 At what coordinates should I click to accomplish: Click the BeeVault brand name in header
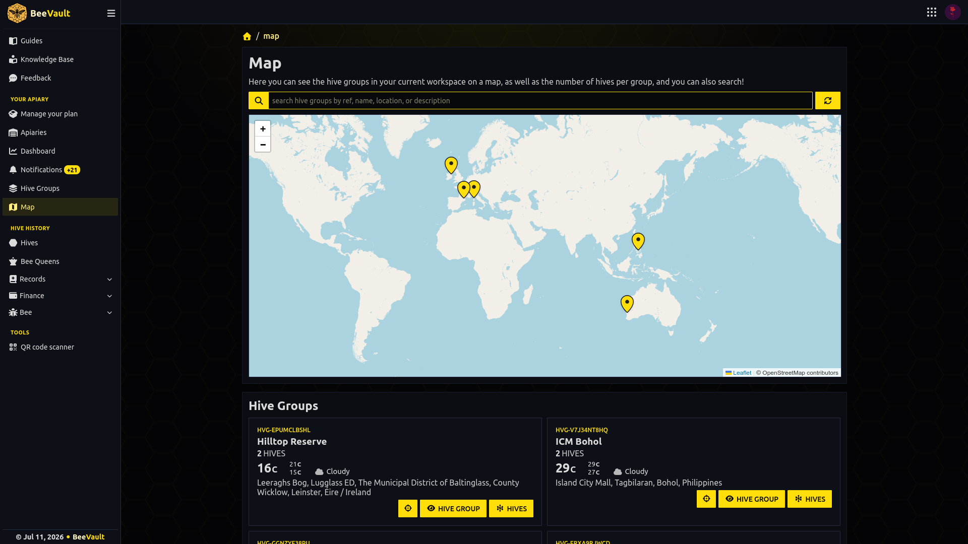coord(50,14)
